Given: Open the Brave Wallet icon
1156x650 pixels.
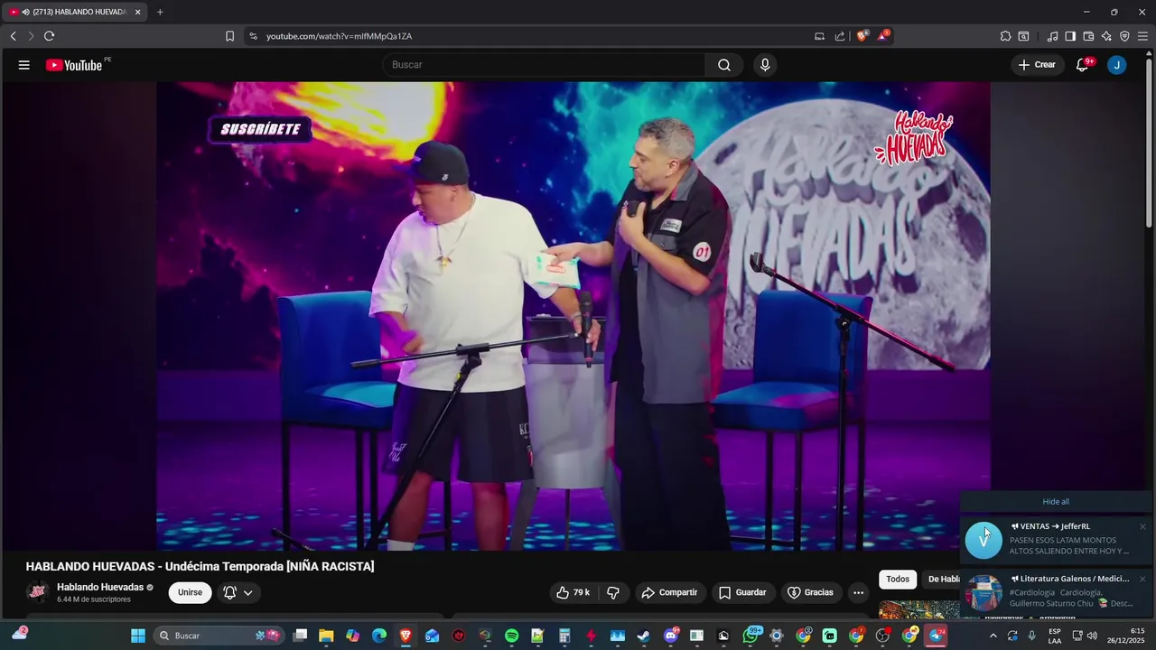Looking at the screenshot, I should click(1088, 36).
